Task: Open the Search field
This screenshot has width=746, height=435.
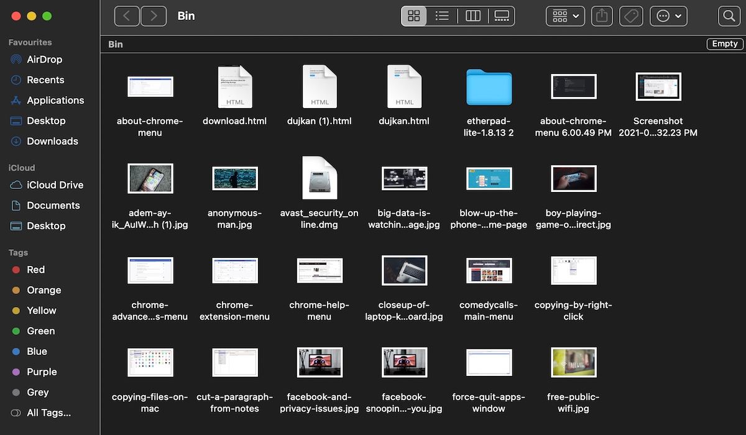Action: [729, 16]
